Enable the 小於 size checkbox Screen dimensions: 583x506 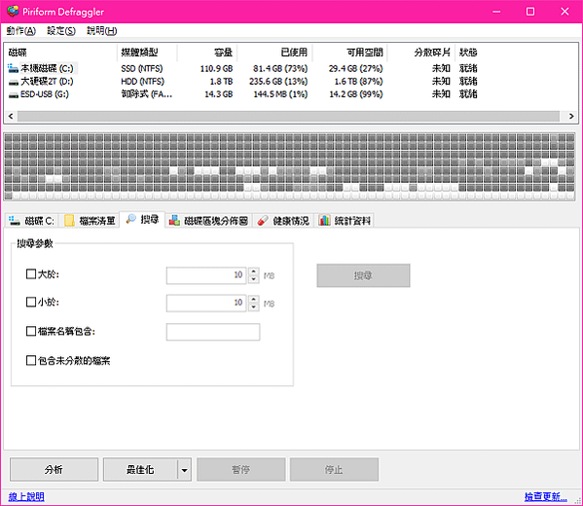point(31,302)
